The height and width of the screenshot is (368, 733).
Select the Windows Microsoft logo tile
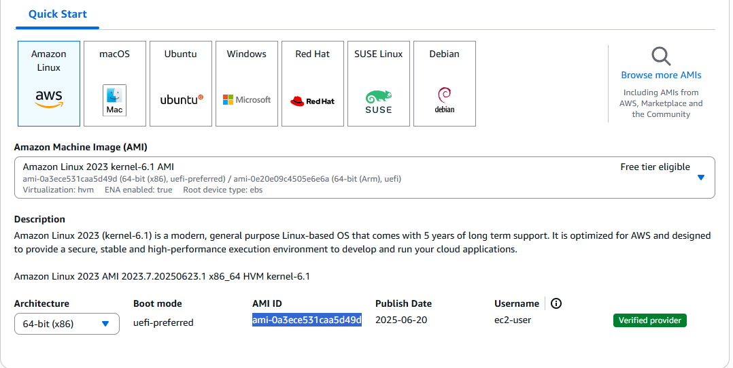coord(247,84)
